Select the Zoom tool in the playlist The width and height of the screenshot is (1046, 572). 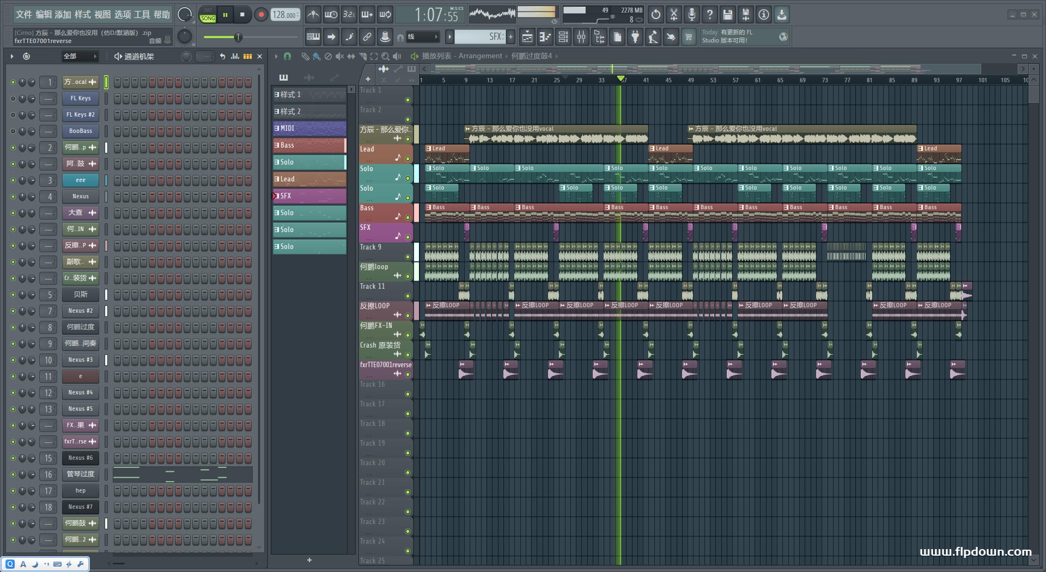[x=385, y=56]
